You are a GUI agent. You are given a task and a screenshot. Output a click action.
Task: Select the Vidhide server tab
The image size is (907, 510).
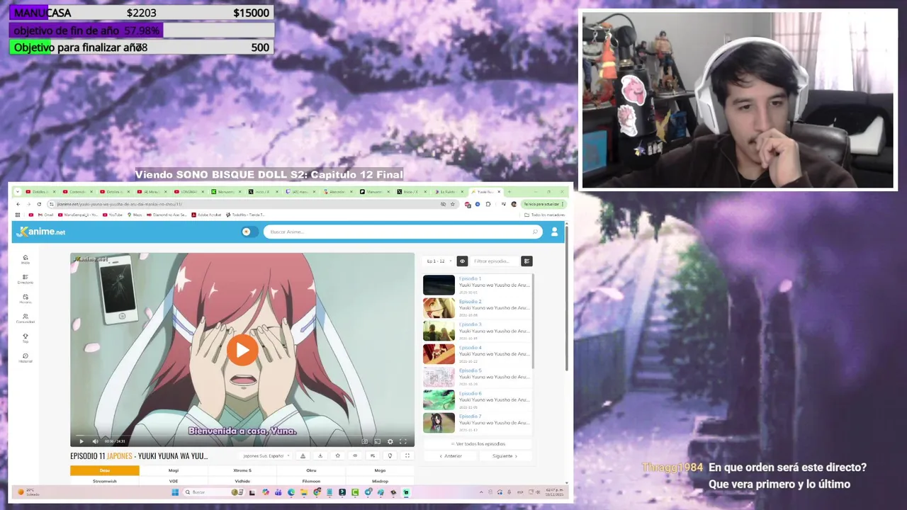242,481
